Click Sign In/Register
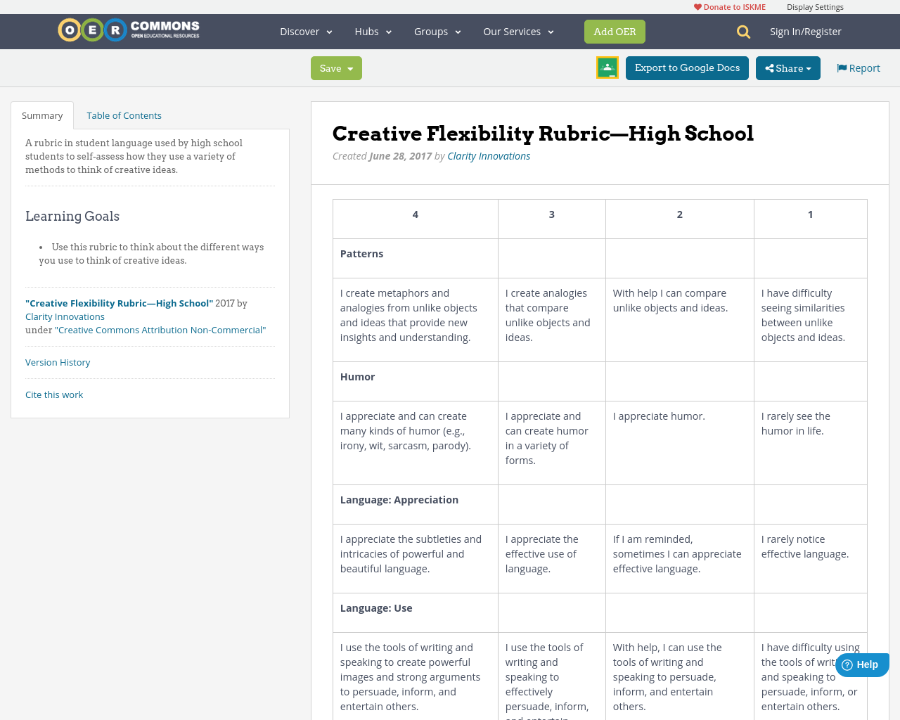Screen dimensions: 900x720 [x=806, y=31]
